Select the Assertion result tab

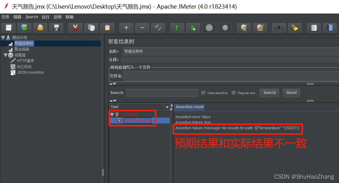click(x=190, y=107)
